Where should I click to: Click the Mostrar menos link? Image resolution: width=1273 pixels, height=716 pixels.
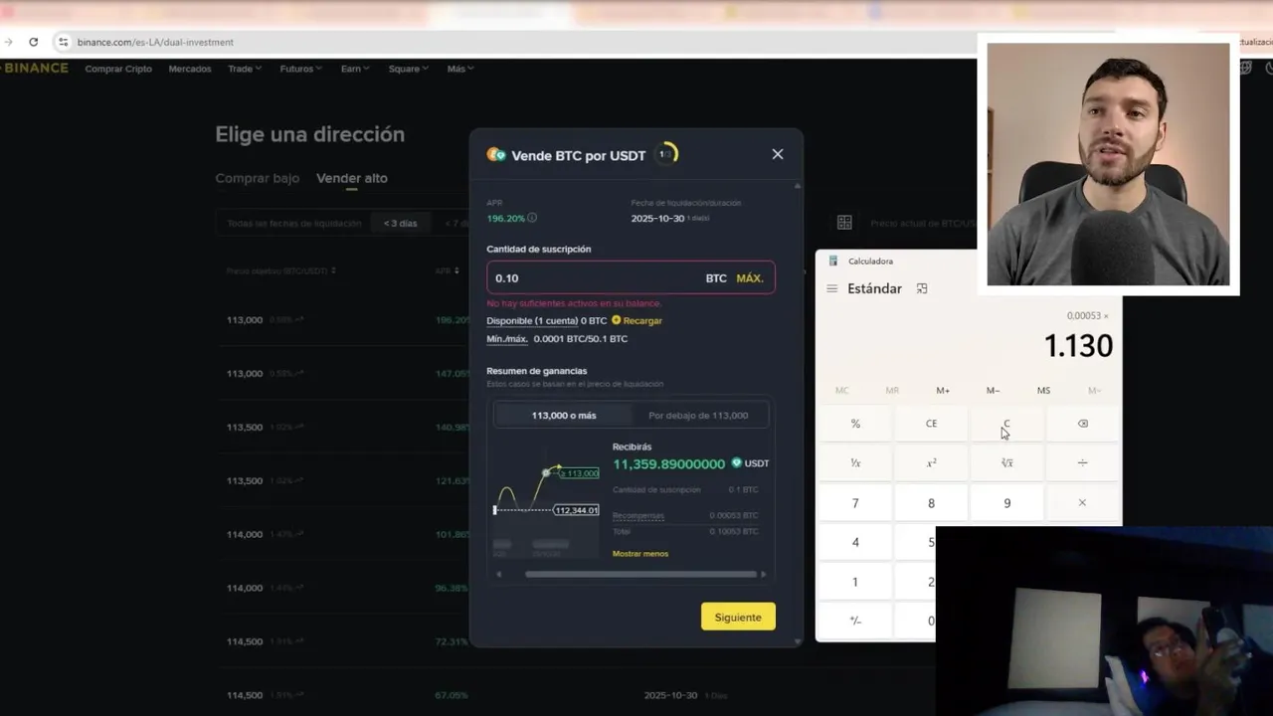point(640,554)
